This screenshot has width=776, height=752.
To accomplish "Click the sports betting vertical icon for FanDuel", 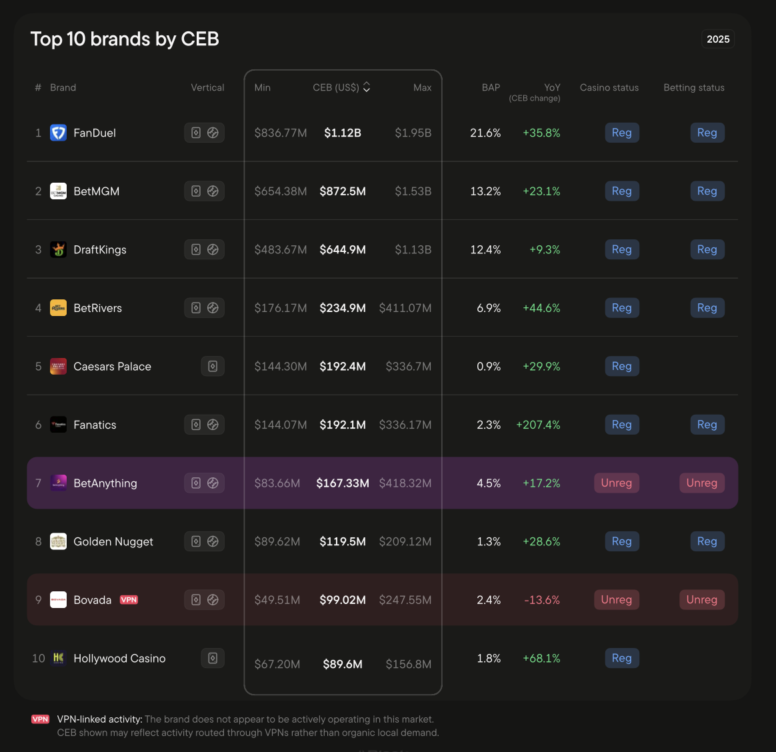I will click(x=213, y=133).
